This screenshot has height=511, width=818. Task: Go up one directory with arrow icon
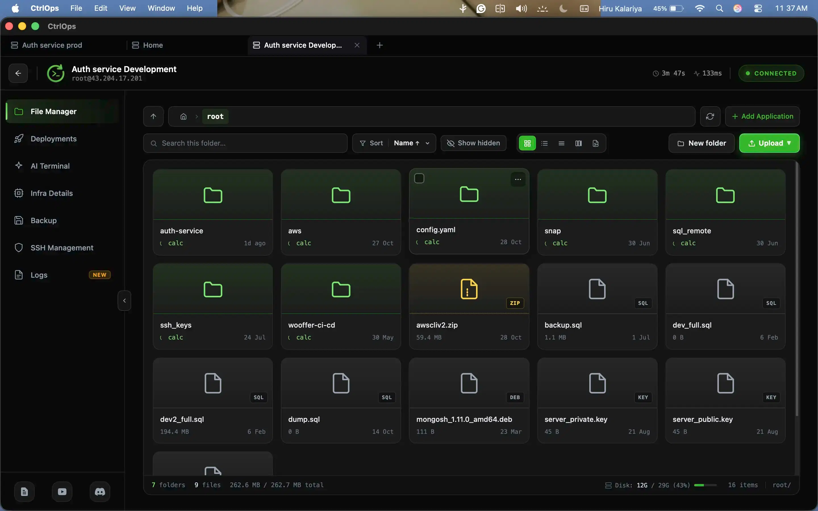[x=153, y=116]
